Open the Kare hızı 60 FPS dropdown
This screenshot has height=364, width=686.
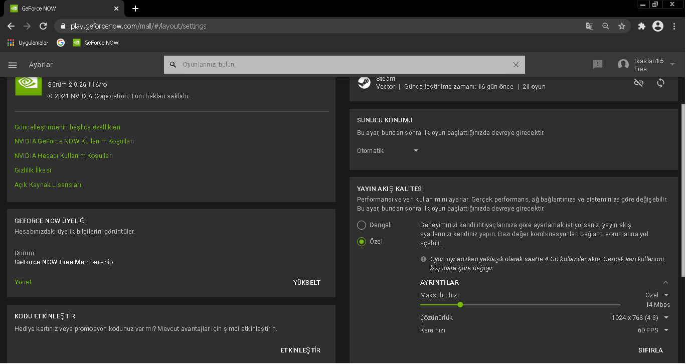653,330
